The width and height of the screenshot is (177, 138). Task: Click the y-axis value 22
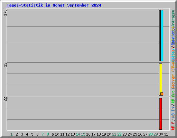pyautogui.click(x=5, y=99)
